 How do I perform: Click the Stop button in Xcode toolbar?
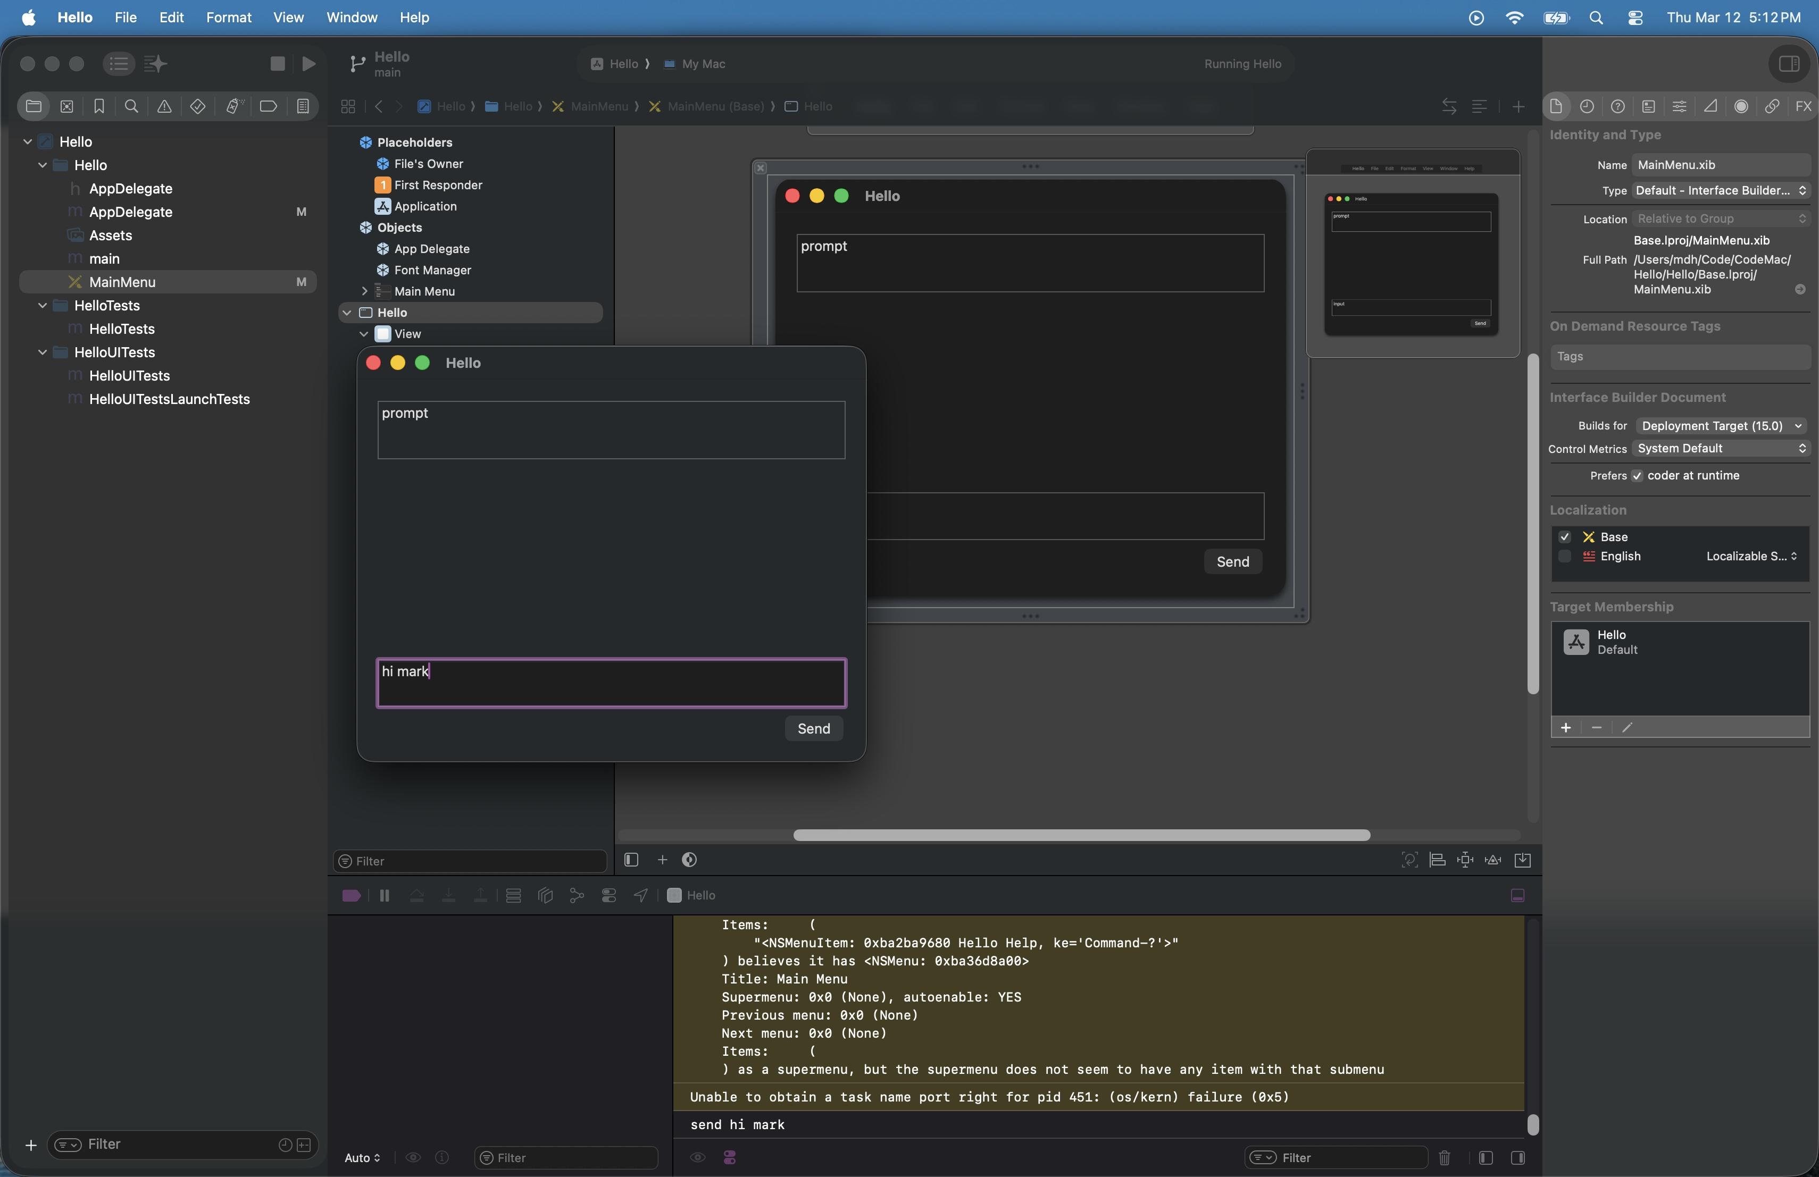click(278, 63)
